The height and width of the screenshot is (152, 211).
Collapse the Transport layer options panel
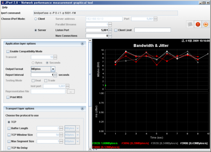pyautogui.click(x=82, y=108)
